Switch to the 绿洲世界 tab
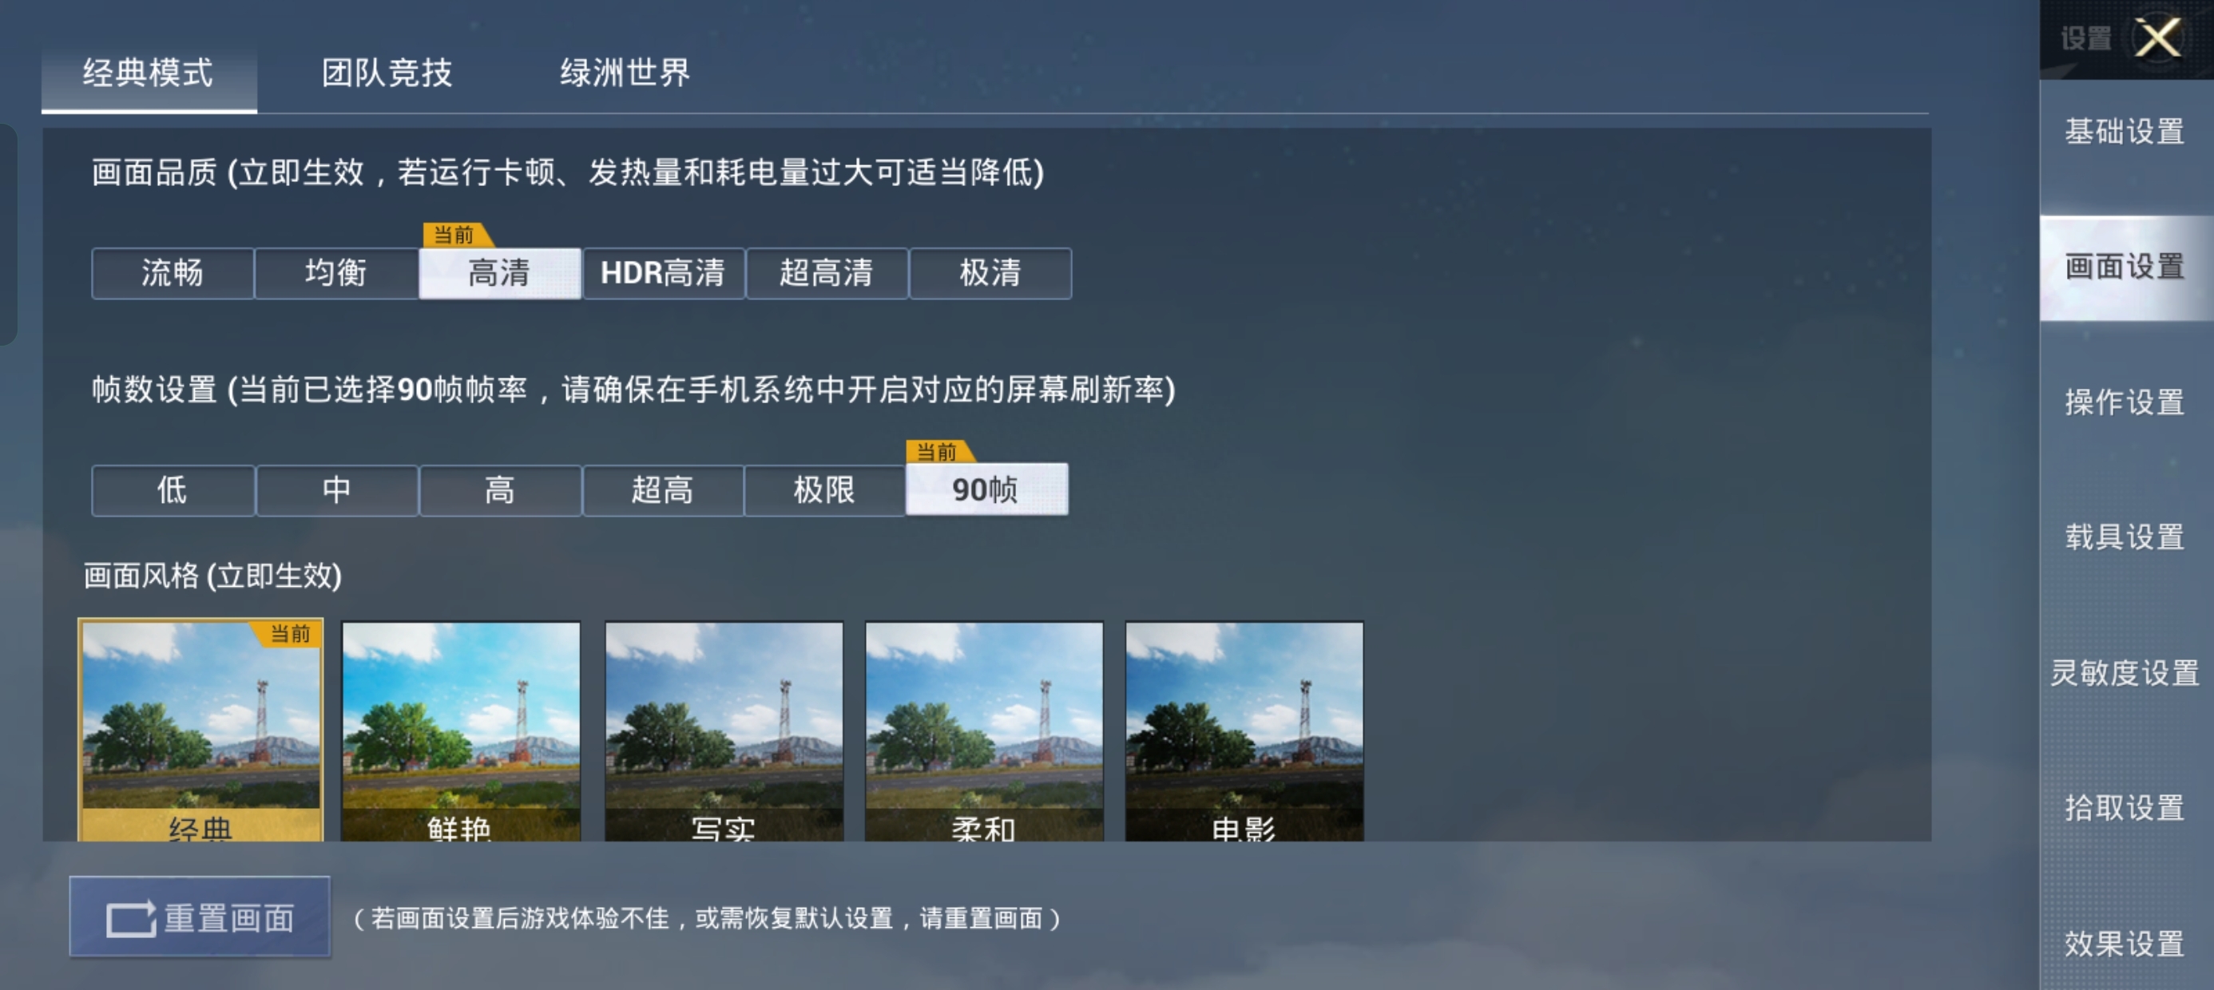This screenshot has width=2214, height=990. click(x=625, y=73)
